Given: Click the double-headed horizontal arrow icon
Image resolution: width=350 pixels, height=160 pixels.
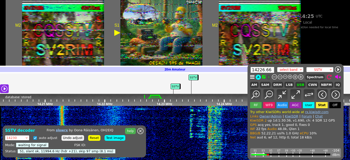Looking at the screenshot, I should pos(309,95).
